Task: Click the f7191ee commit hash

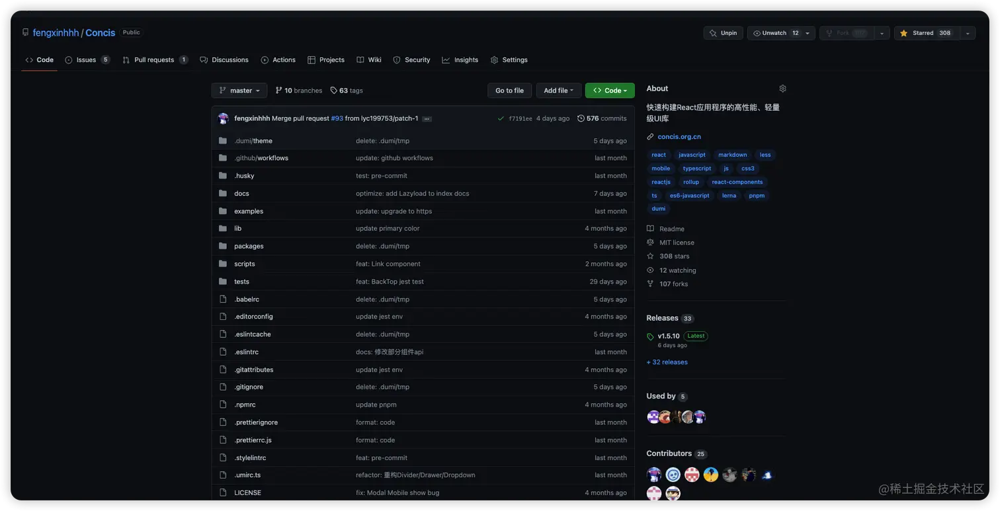Action: (x=520, y=119)
